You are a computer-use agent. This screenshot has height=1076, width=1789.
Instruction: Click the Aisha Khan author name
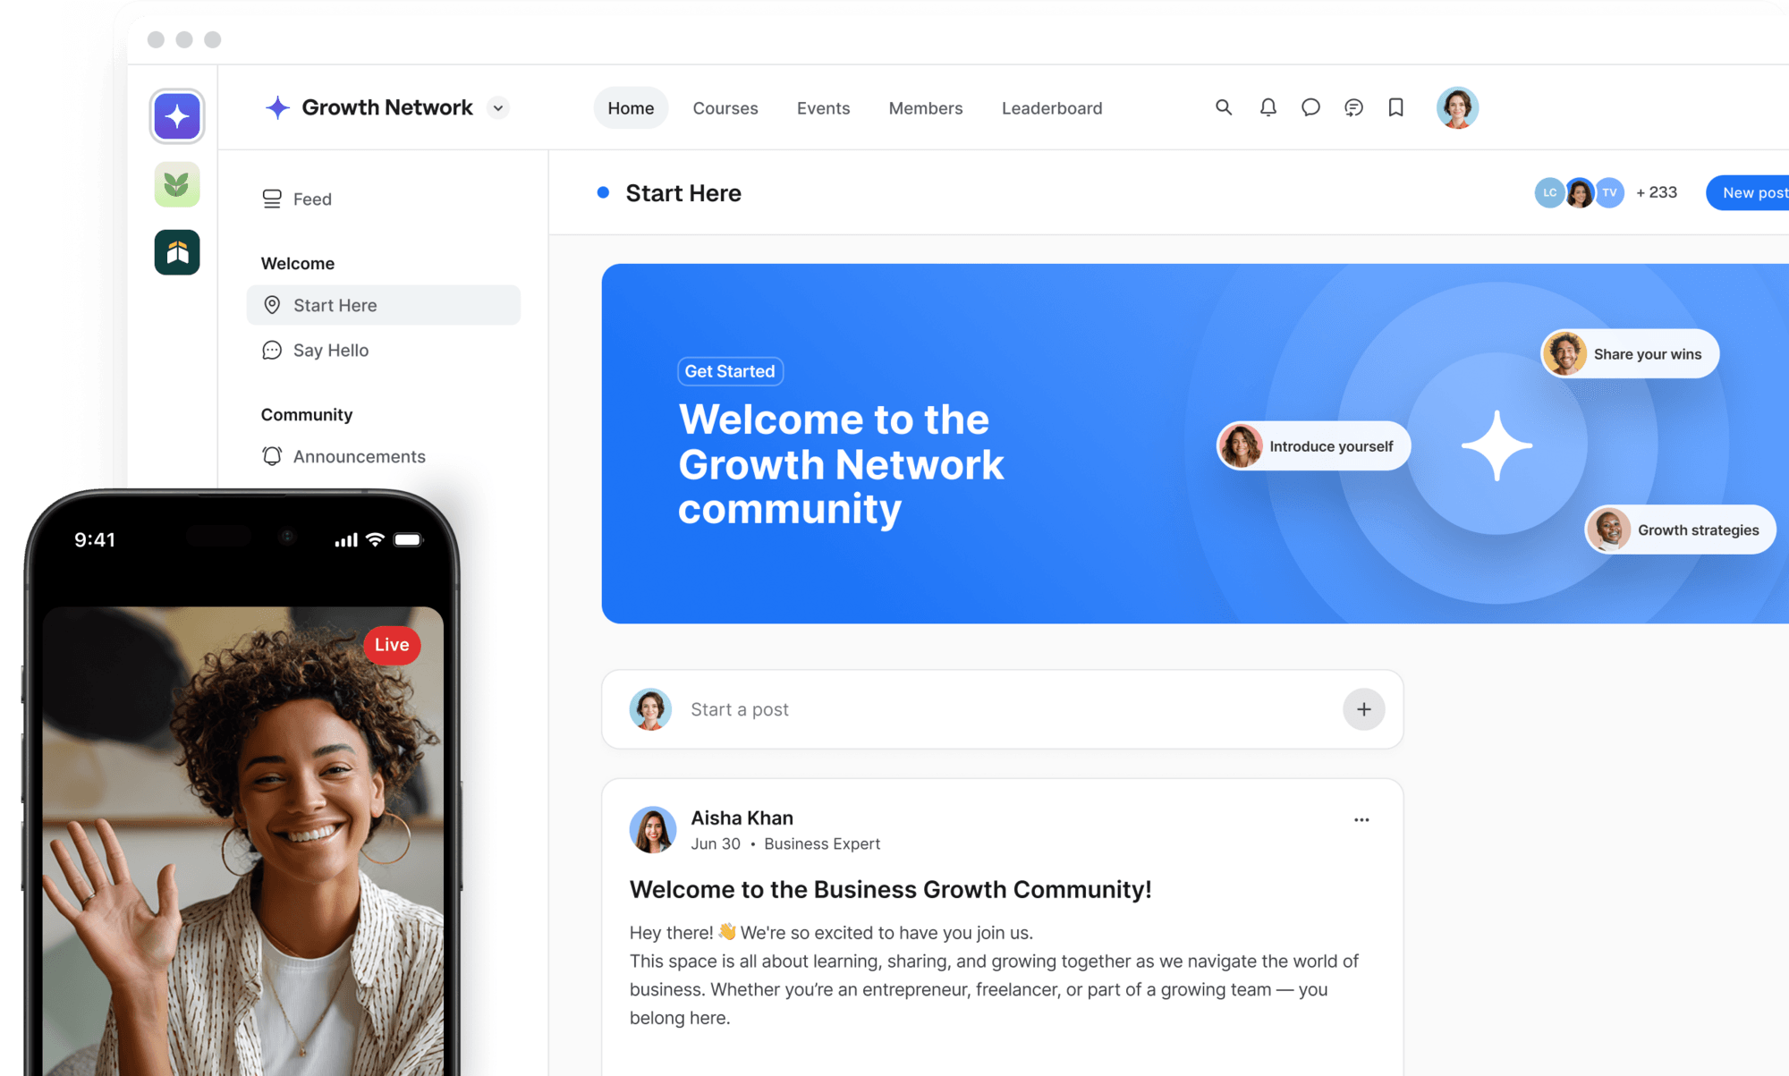[x=742, y=818]
